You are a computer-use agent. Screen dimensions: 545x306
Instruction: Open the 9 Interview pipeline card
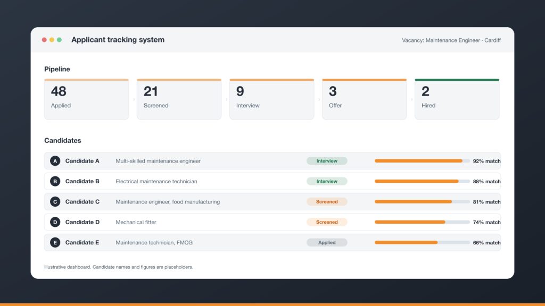272,99
